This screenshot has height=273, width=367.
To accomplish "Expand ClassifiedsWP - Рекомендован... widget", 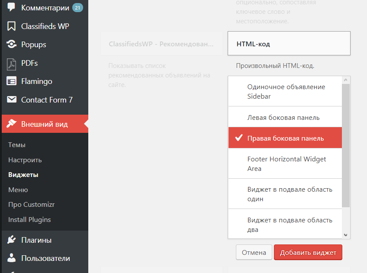I will tap(161, 44).
